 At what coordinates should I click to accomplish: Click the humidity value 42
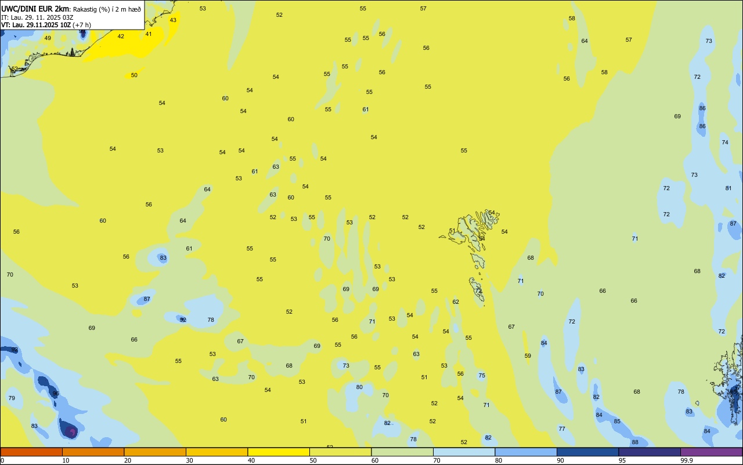coord(121,36)
